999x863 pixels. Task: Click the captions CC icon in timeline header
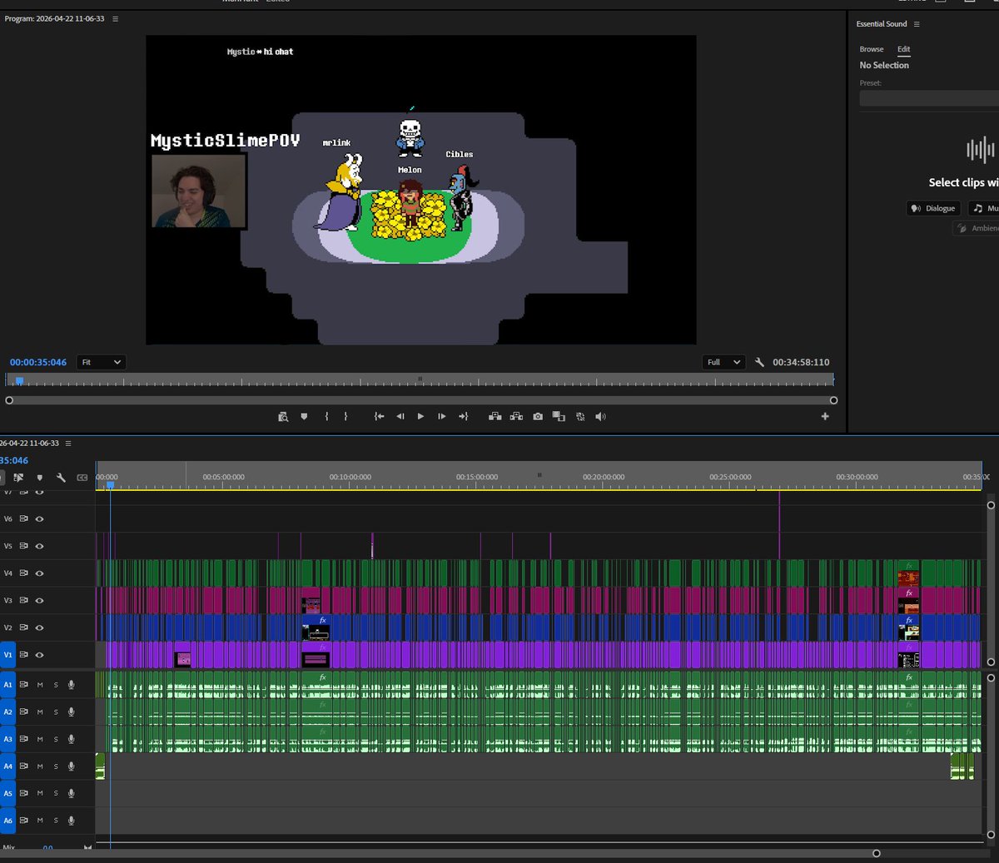[82, 478]
